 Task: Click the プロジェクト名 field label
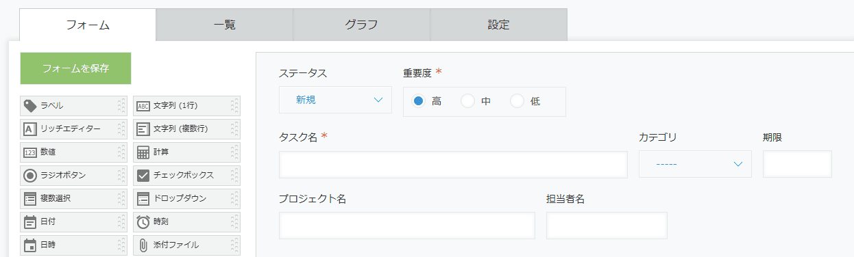(312, 199)
